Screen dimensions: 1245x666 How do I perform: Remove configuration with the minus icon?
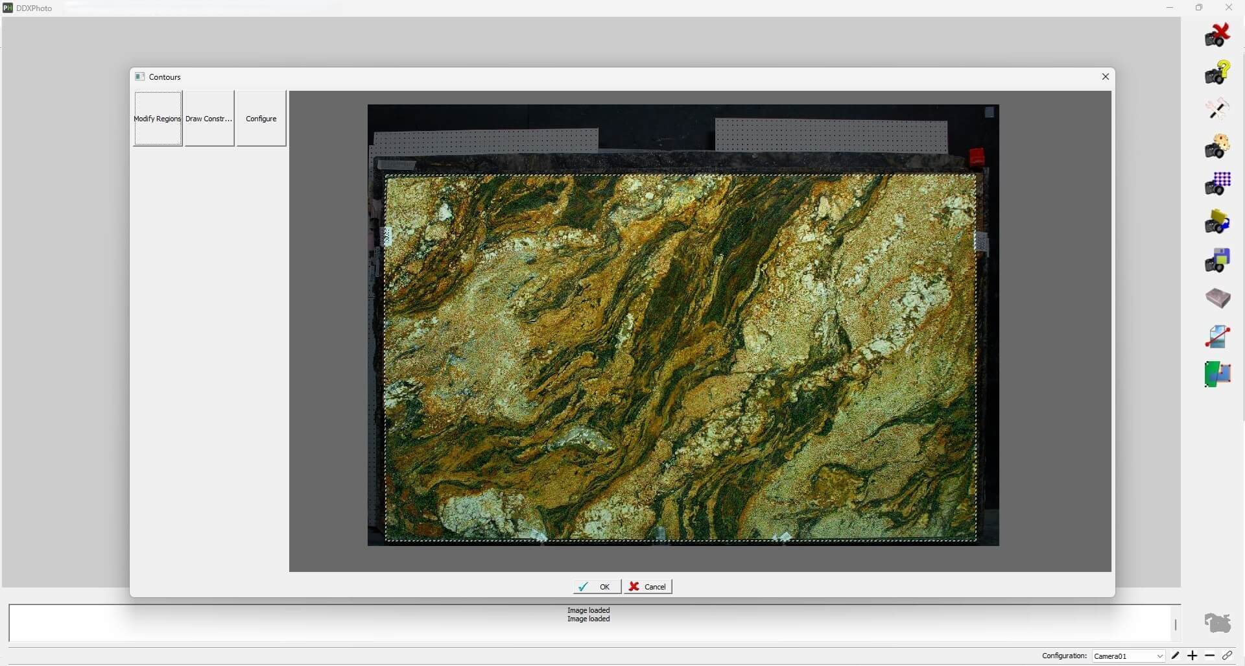point(1209,656)
